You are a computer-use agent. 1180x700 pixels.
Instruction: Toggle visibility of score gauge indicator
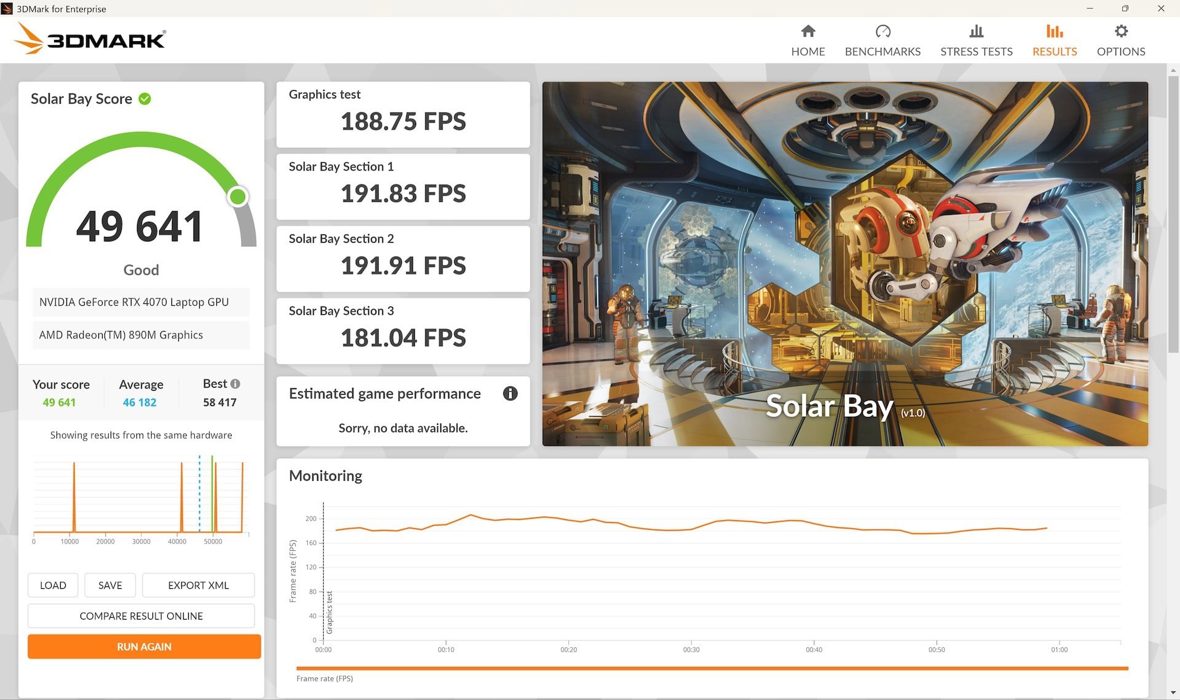(x=237, y=196)
